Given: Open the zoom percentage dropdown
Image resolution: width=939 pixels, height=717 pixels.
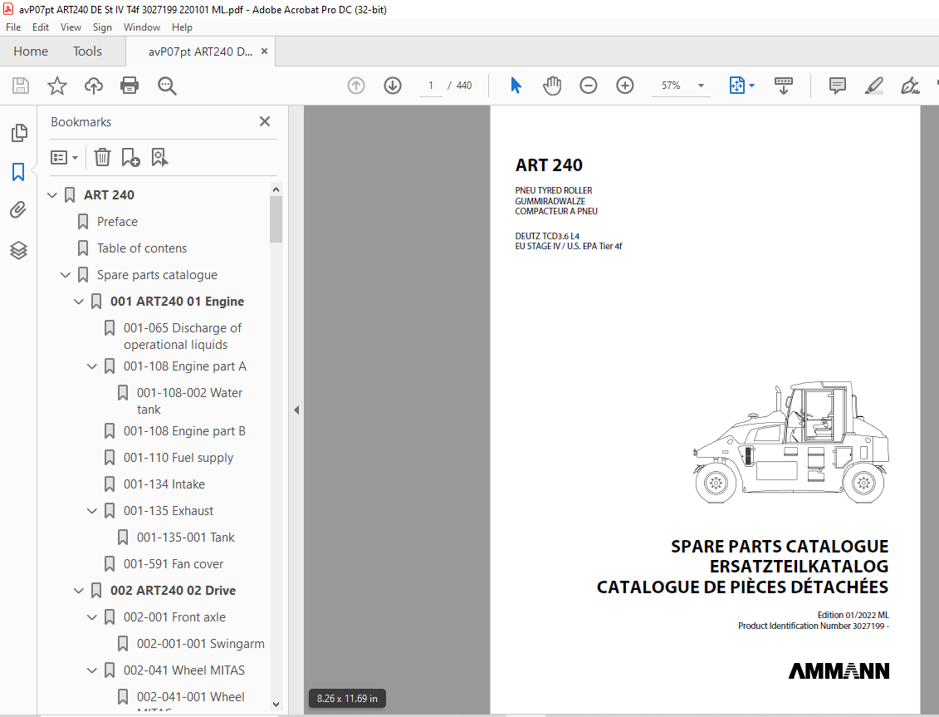Looking at the screenshot, I should 701,86.
